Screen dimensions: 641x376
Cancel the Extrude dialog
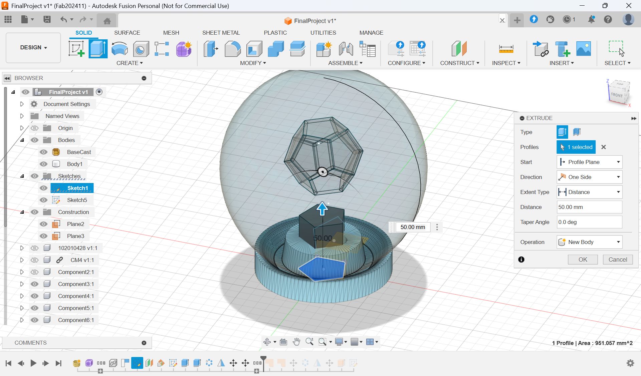pyautogui.click(x=618, y=260)
